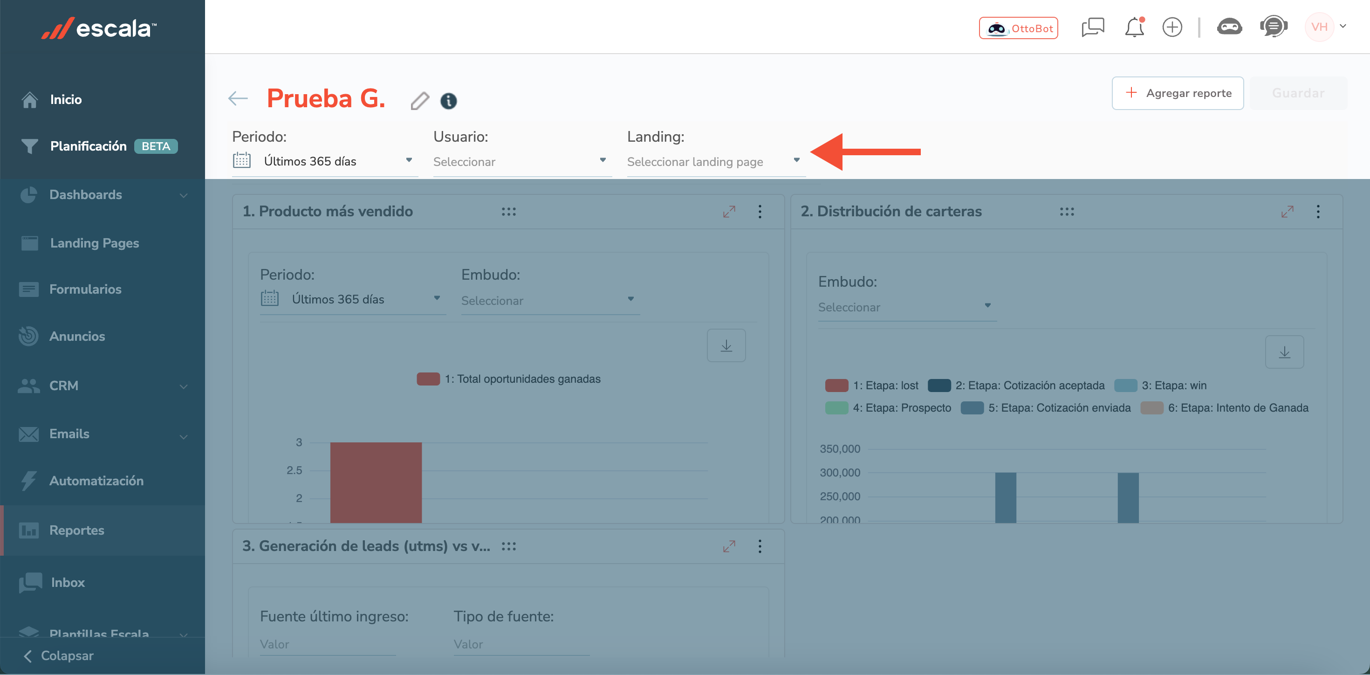The image size is (1370, 675).
Task: Click the red bar in Producto chart
Action: 376,482
